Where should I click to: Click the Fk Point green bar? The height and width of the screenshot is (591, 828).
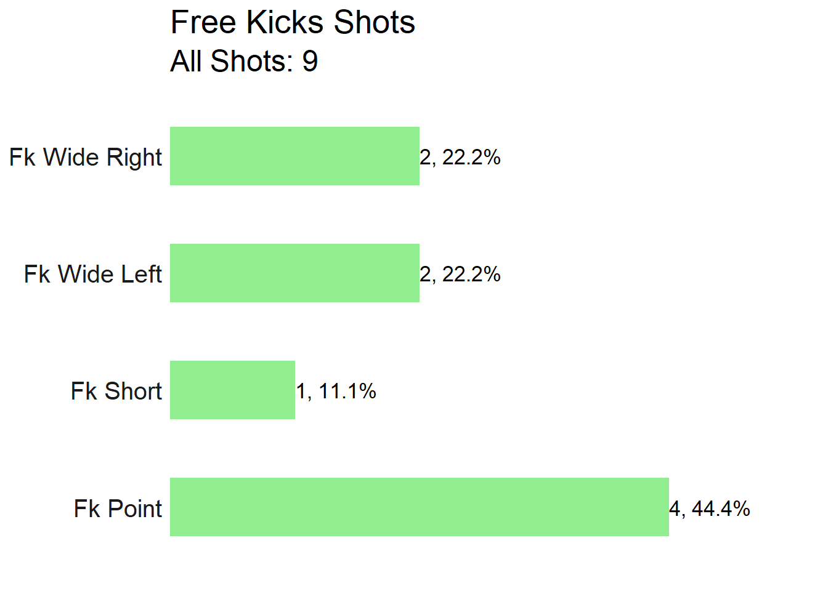[x=420, y=507]
